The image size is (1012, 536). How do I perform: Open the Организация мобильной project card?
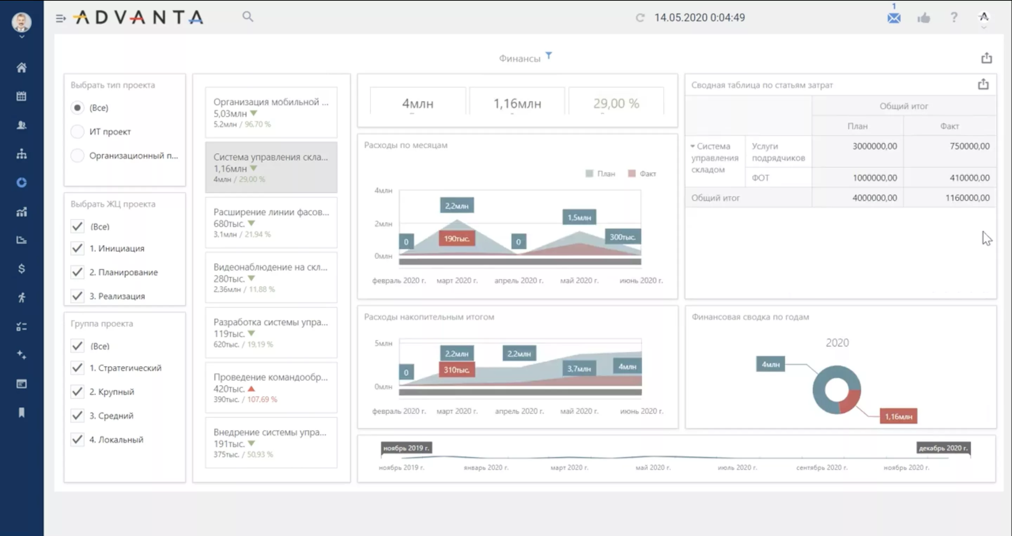tap(271, 112)
